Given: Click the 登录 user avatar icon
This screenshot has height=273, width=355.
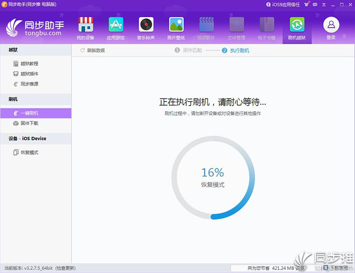Looking at the screenshot, I should click(331, 25).
